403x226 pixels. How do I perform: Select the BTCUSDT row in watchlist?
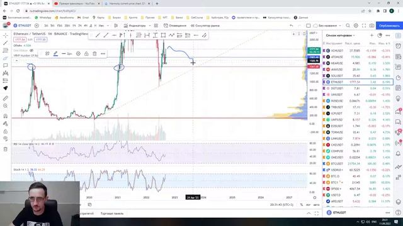pyautogui.click(x=358, y=163)
